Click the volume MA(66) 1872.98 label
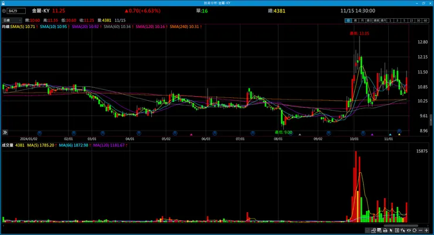The image size is (434, 235). (x=73, y=145)
